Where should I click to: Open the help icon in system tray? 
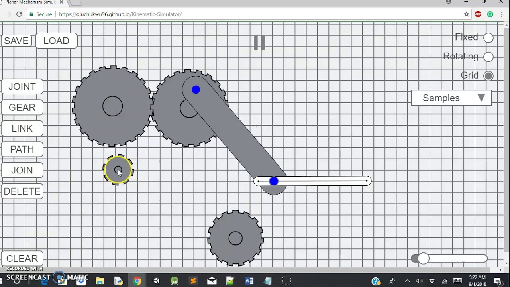pyautogui.click(x=376, y=281)
